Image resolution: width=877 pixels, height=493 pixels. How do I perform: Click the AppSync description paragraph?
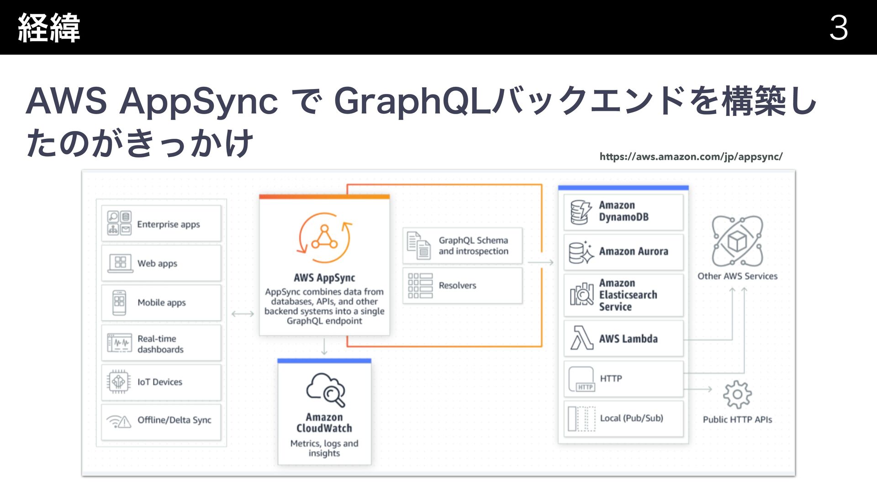click(x=324, y=306)
